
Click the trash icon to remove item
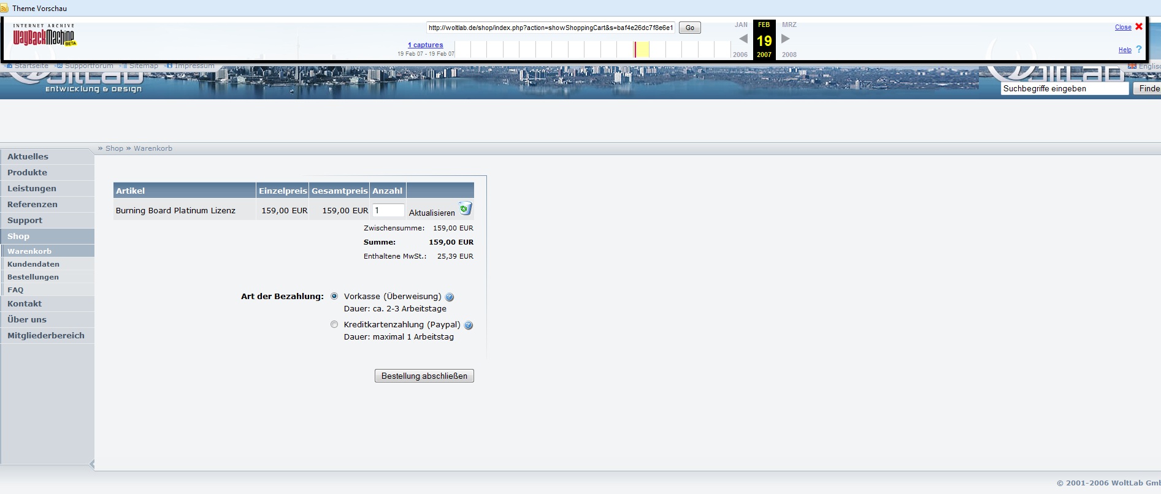(x=466, y=209)
